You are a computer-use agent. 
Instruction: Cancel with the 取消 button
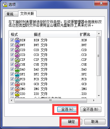95,122
